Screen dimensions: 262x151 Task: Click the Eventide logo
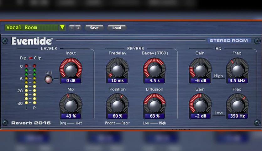tap(32, 41)
